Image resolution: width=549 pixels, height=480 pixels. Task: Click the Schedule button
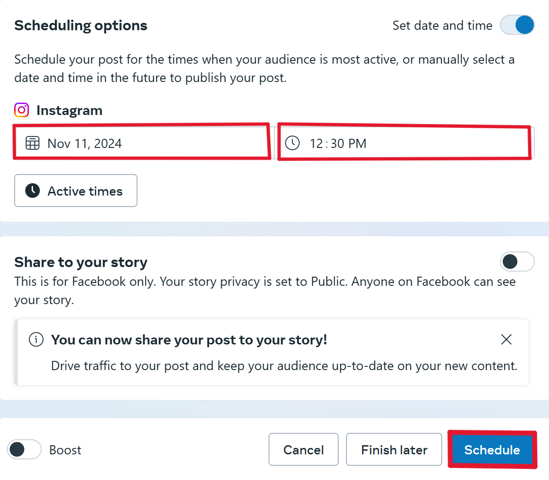[x=492, y=449]
